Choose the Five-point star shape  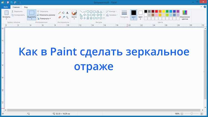tap(88, 18)
